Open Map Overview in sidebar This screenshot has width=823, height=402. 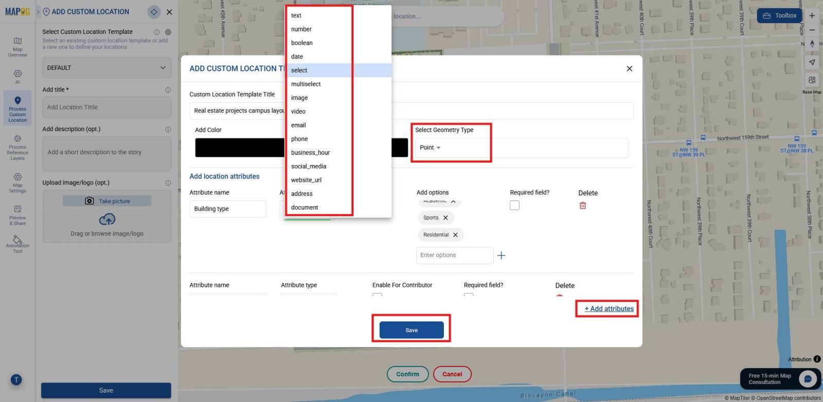[17, 47]
